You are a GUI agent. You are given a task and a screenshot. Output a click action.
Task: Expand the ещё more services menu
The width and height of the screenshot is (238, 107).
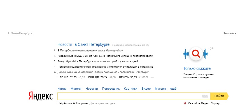point(173,89)
